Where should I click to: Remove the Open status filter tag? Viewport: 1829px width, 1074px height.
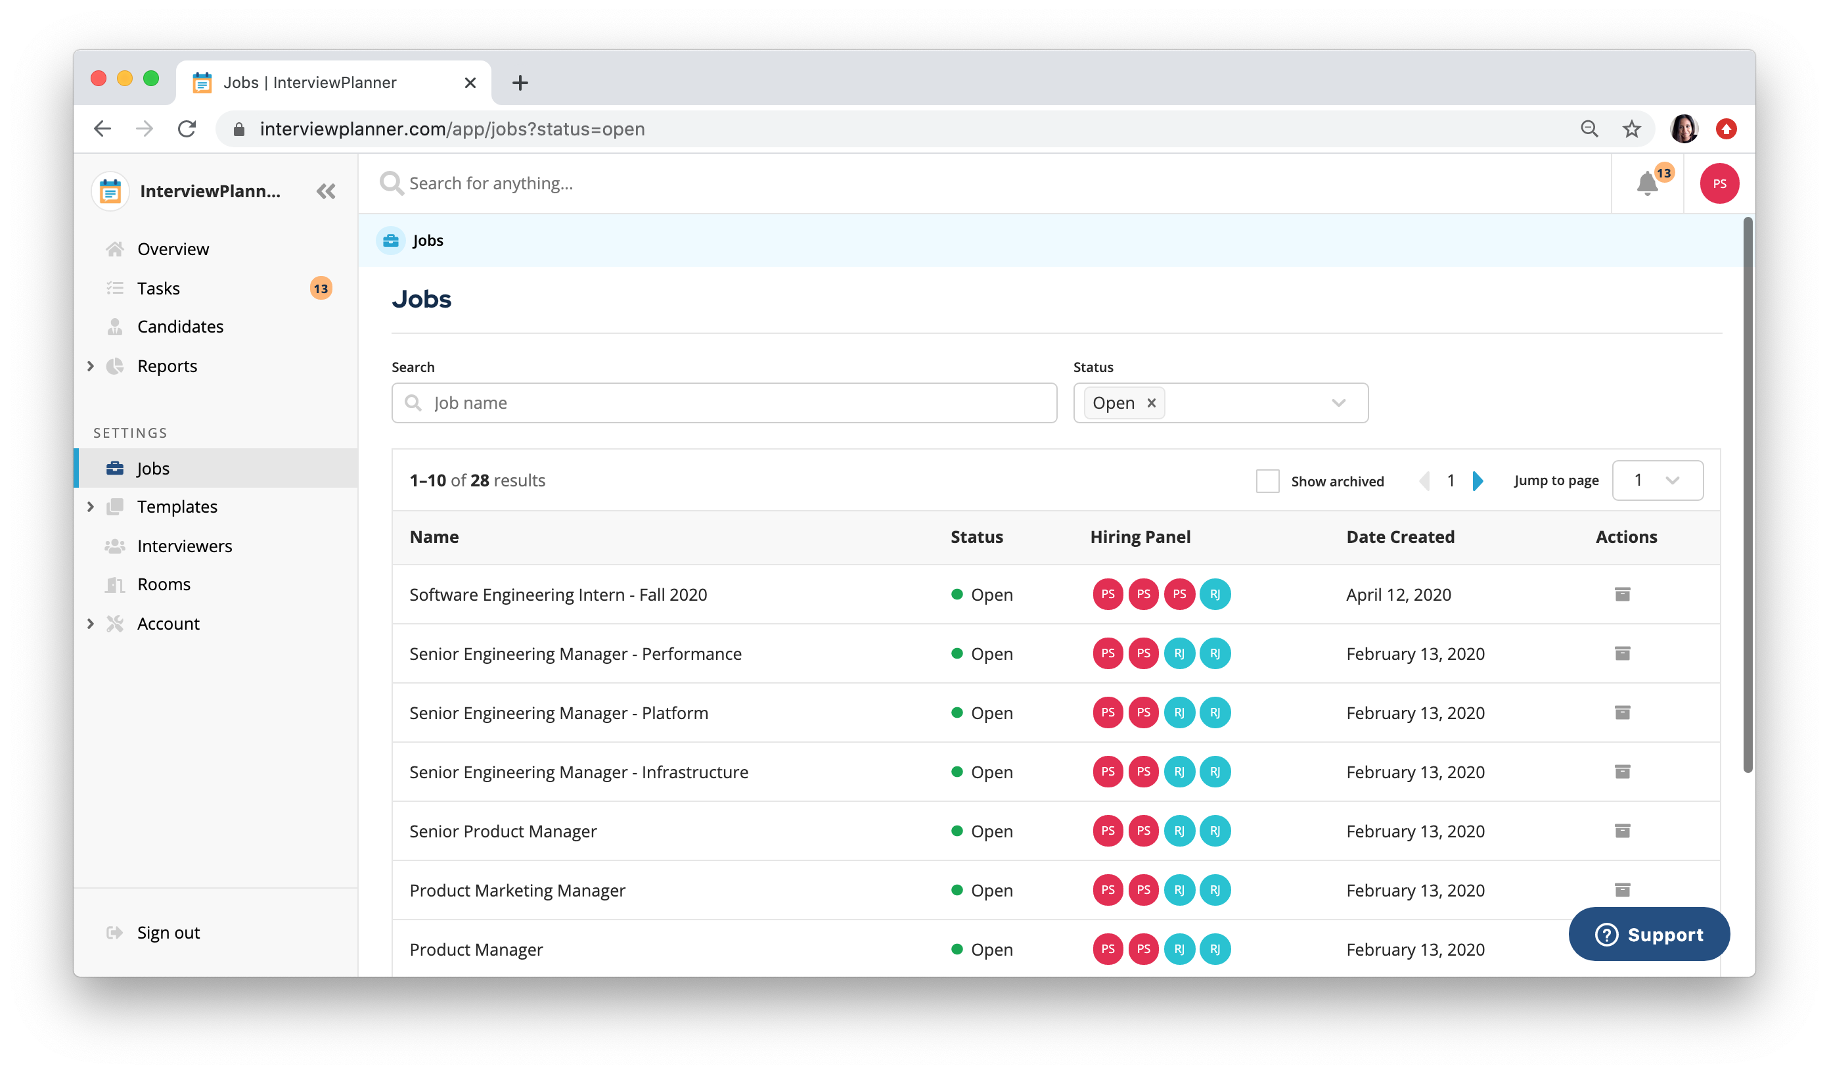[x=1151, y=402]
